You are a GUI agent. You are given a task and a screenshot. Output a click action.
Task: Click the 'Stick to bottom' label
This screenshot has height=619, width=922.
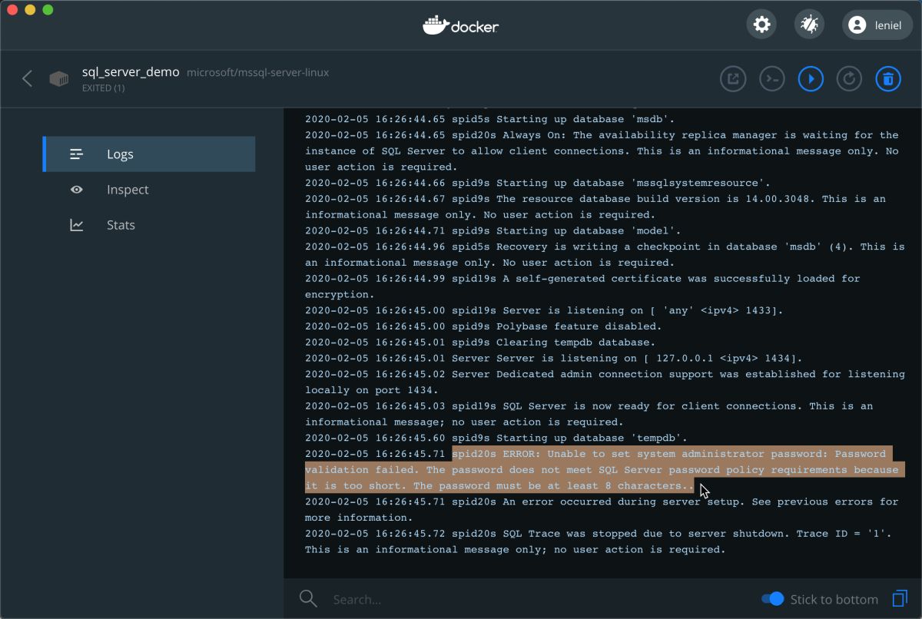pos(834,599)
